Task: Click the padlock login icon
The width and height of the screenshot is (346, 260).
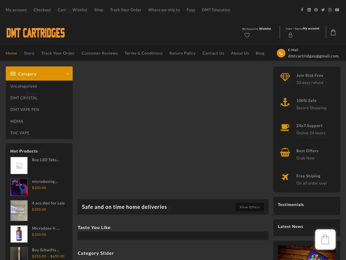Action: tap(290, 35)
